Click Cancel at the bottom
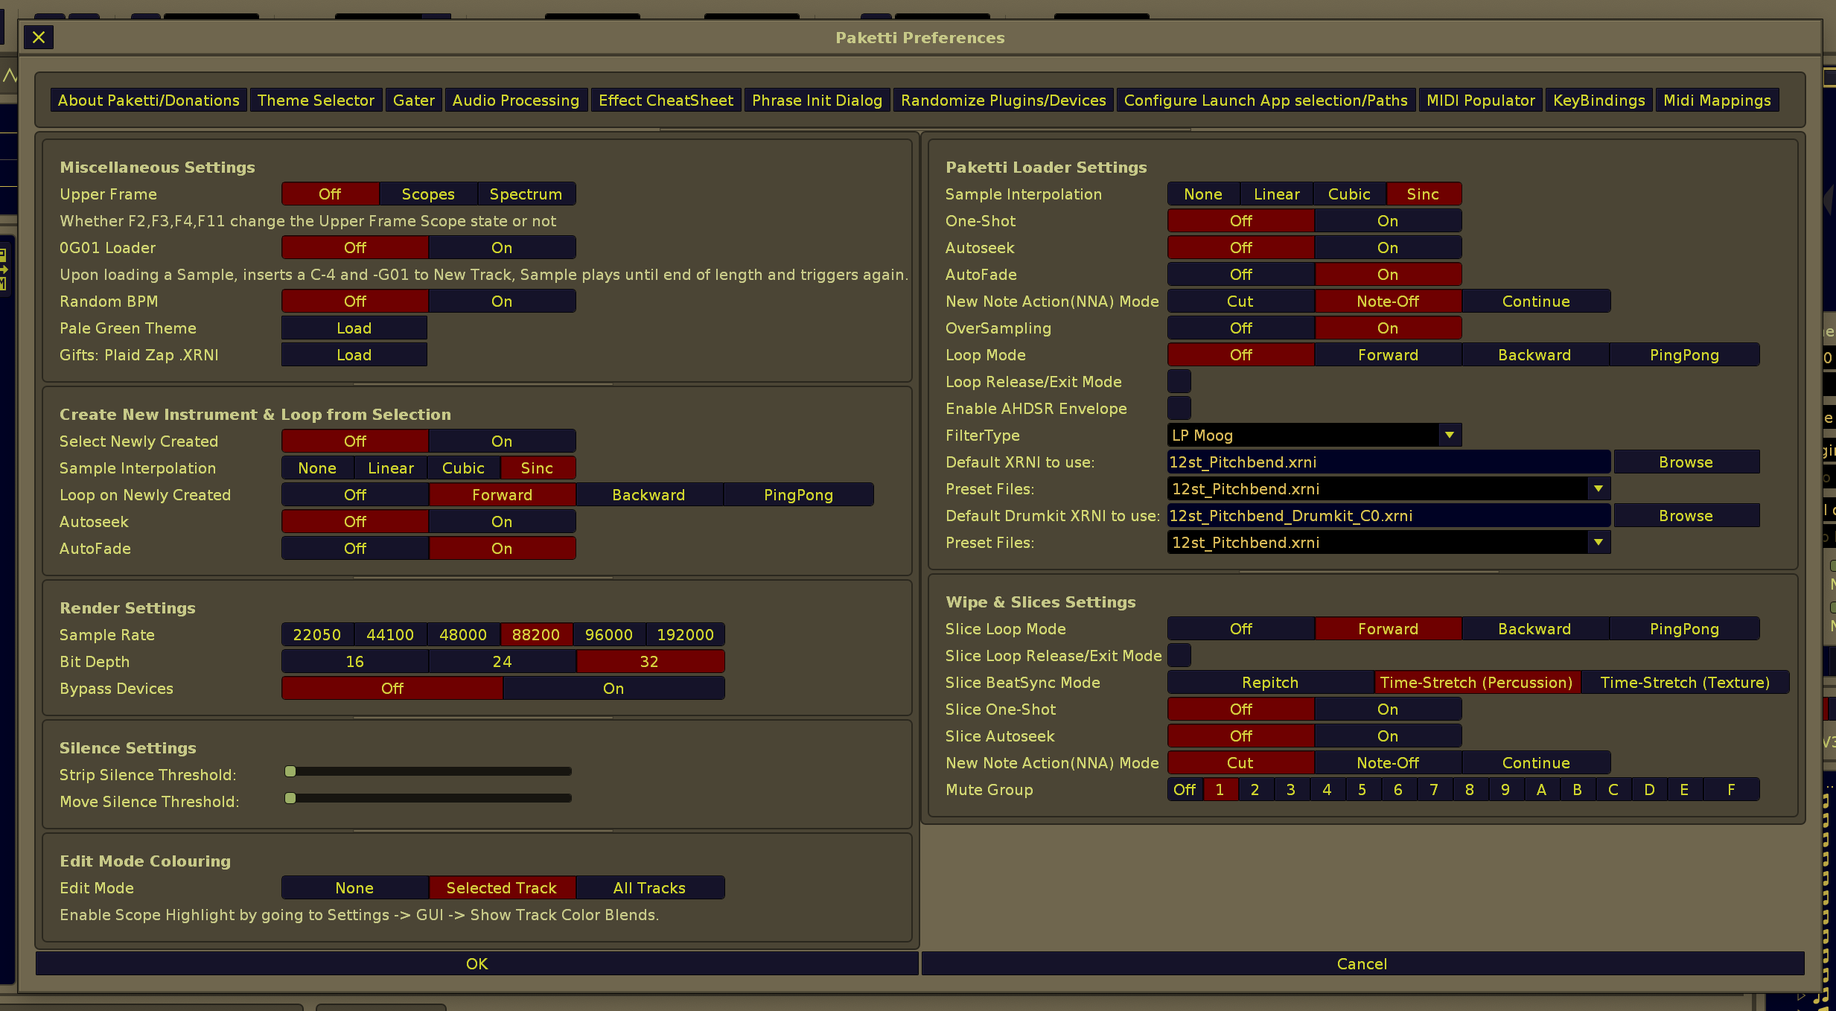Screen dimensions: 1836x1011 [x=1362, y=963]
